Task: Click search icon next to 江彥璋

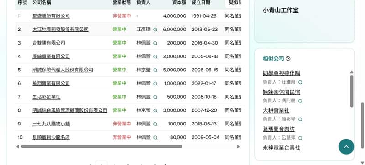Action: click(x=155, y=30)
